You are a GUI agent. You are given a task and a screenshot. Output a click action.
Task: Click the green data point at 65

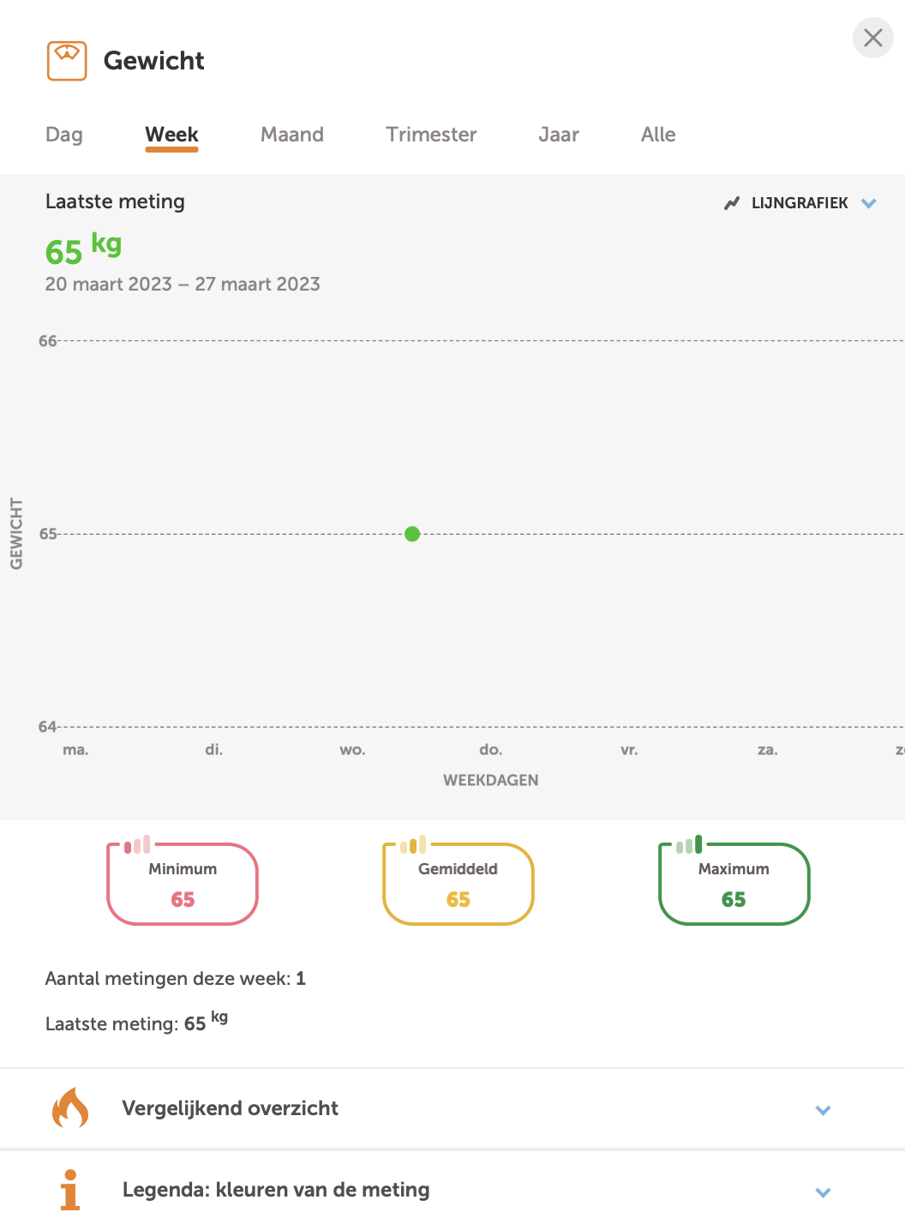coord(412,534)
